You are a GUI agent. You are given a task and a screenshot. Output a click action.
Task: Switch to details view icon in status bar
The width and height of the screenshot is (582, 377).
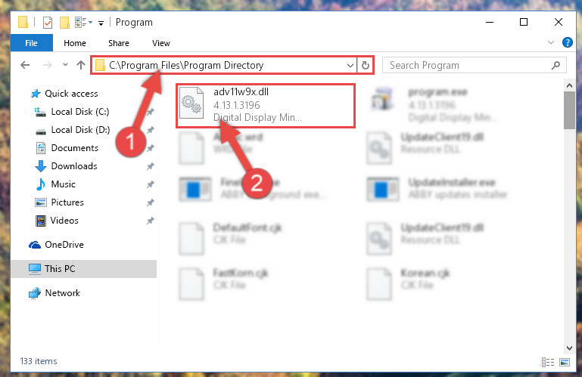tap(548, 362)
